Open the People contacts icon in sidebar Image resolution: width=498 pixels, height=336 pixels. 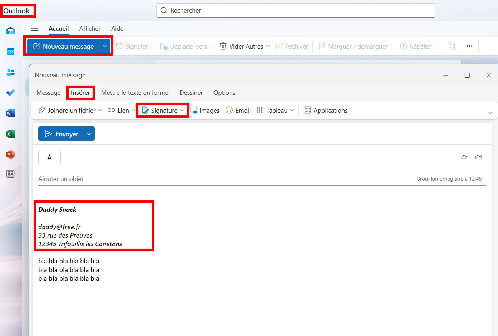(x=10, y=72)
